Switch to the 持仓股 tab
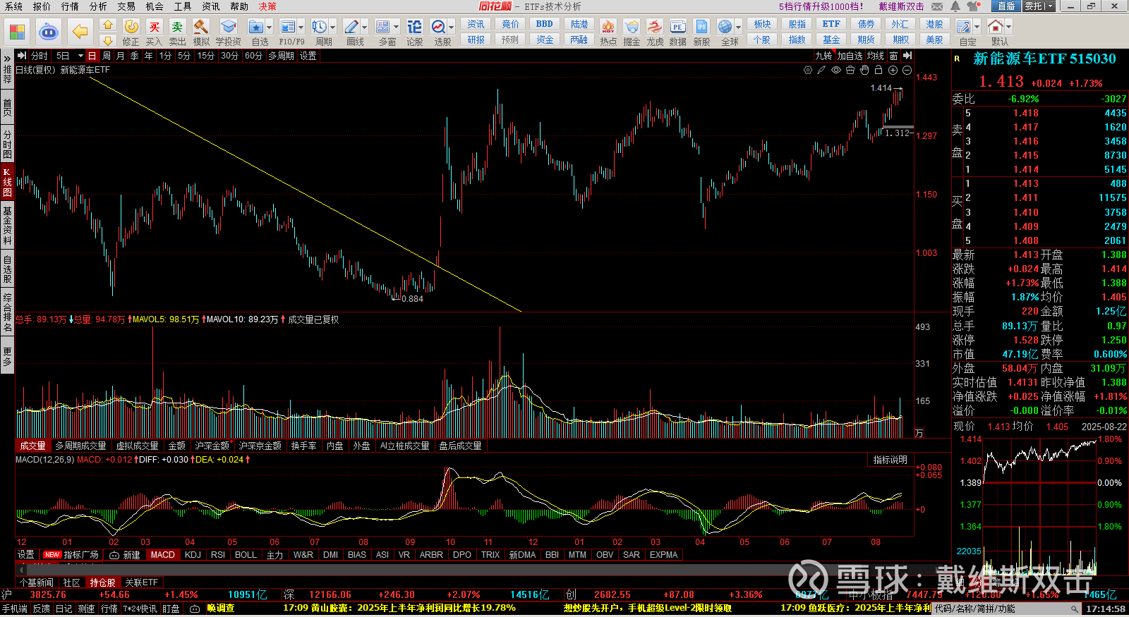Screen dimensions: 1129x617 coord(102,582)
